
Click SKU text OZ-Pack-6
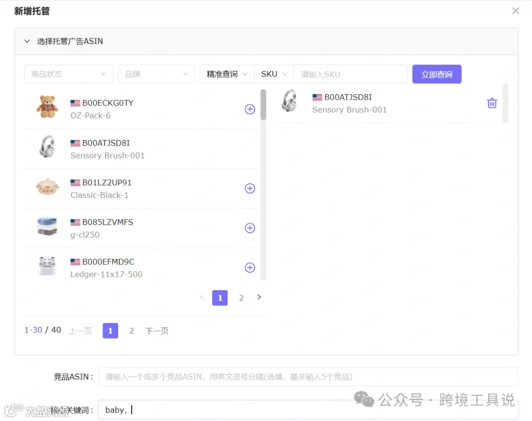coord(91,115)
